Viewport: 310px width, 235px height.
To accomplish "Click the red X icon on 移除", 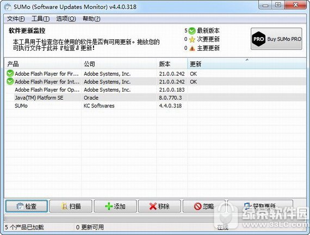I will click(x=153, y=206).
